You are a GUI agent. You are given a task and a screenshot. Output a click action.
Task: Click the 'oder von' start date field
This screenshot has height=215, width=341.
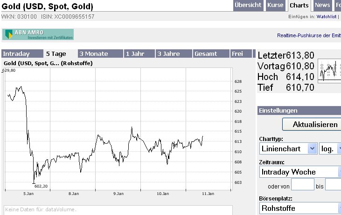tap(302, 185)
